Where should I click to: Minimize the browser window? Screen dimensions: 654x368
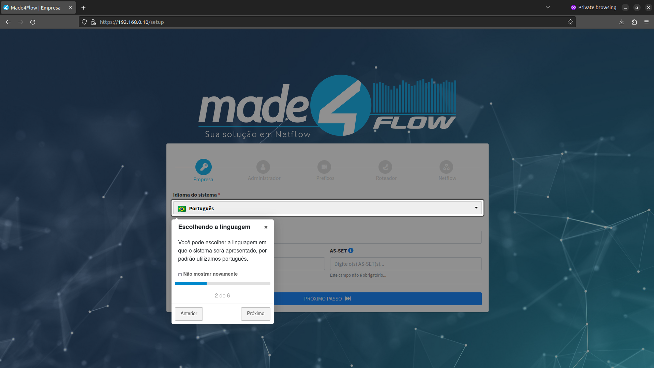point(625,7)
